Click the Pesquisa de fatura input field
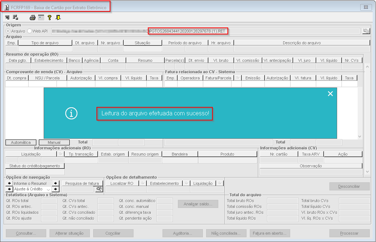The height and width of the screenshot is (242, 376). coord(77,189)
